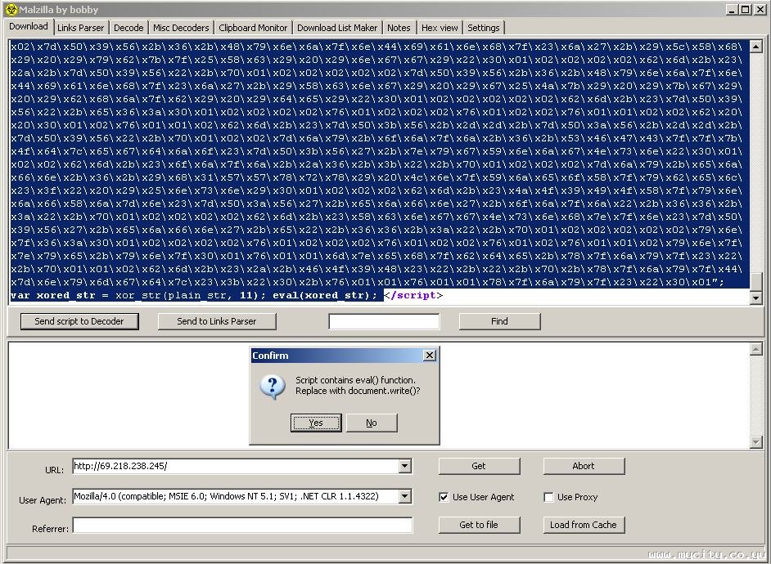Click the Get button
This screenshot has height=564, width=771.
tap(479, 466)
